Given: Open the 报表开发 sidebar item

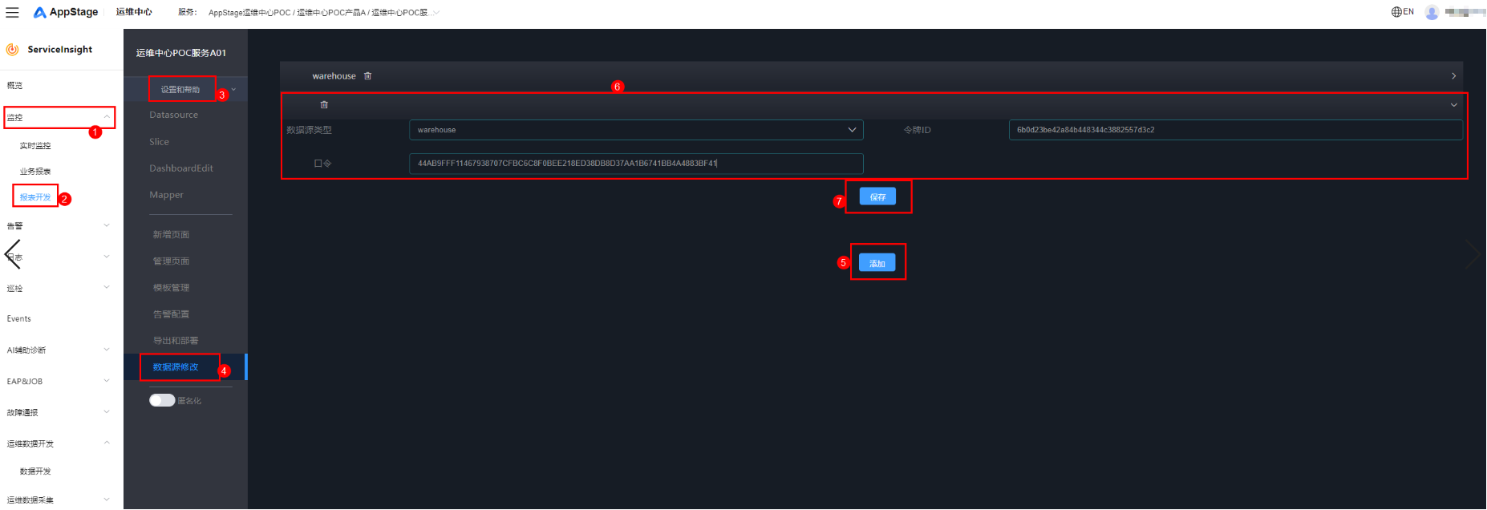Looking at the screenshot, I should coord(35,197).
